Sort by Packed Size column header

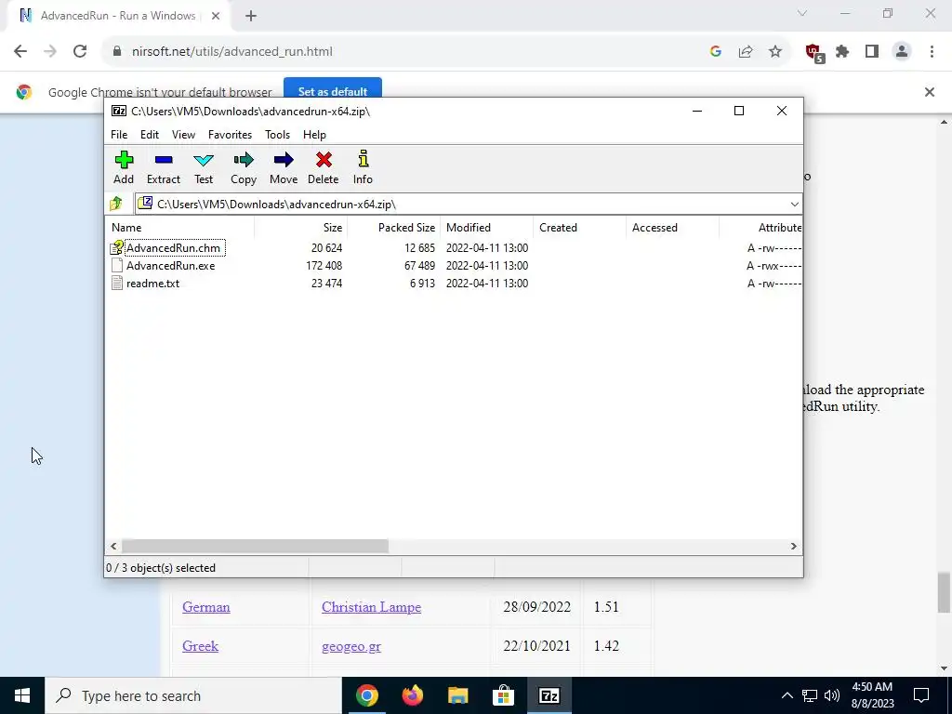[x=393, y=228]
